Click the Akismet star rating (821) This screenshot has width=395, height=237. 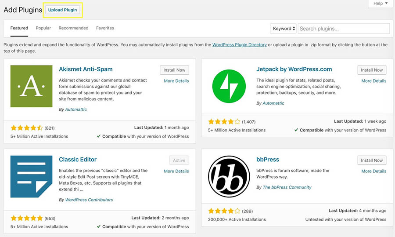pyautogui.click(x=27, y=128)
